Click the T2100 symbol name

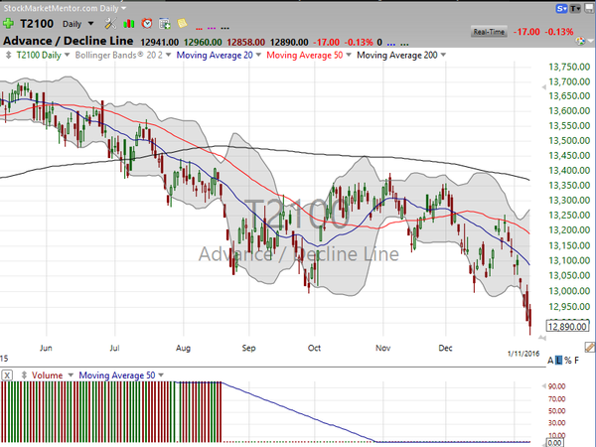click(37, 24)
